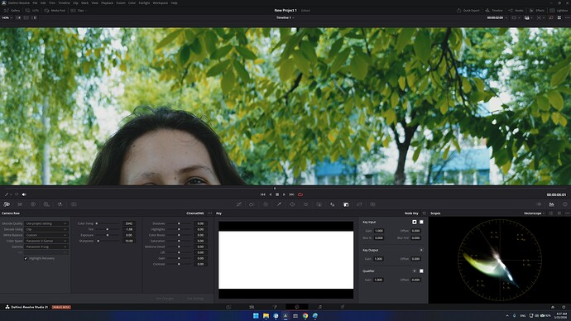
Task: Click the white key matte preview
Action: click(x=285, y=260)
